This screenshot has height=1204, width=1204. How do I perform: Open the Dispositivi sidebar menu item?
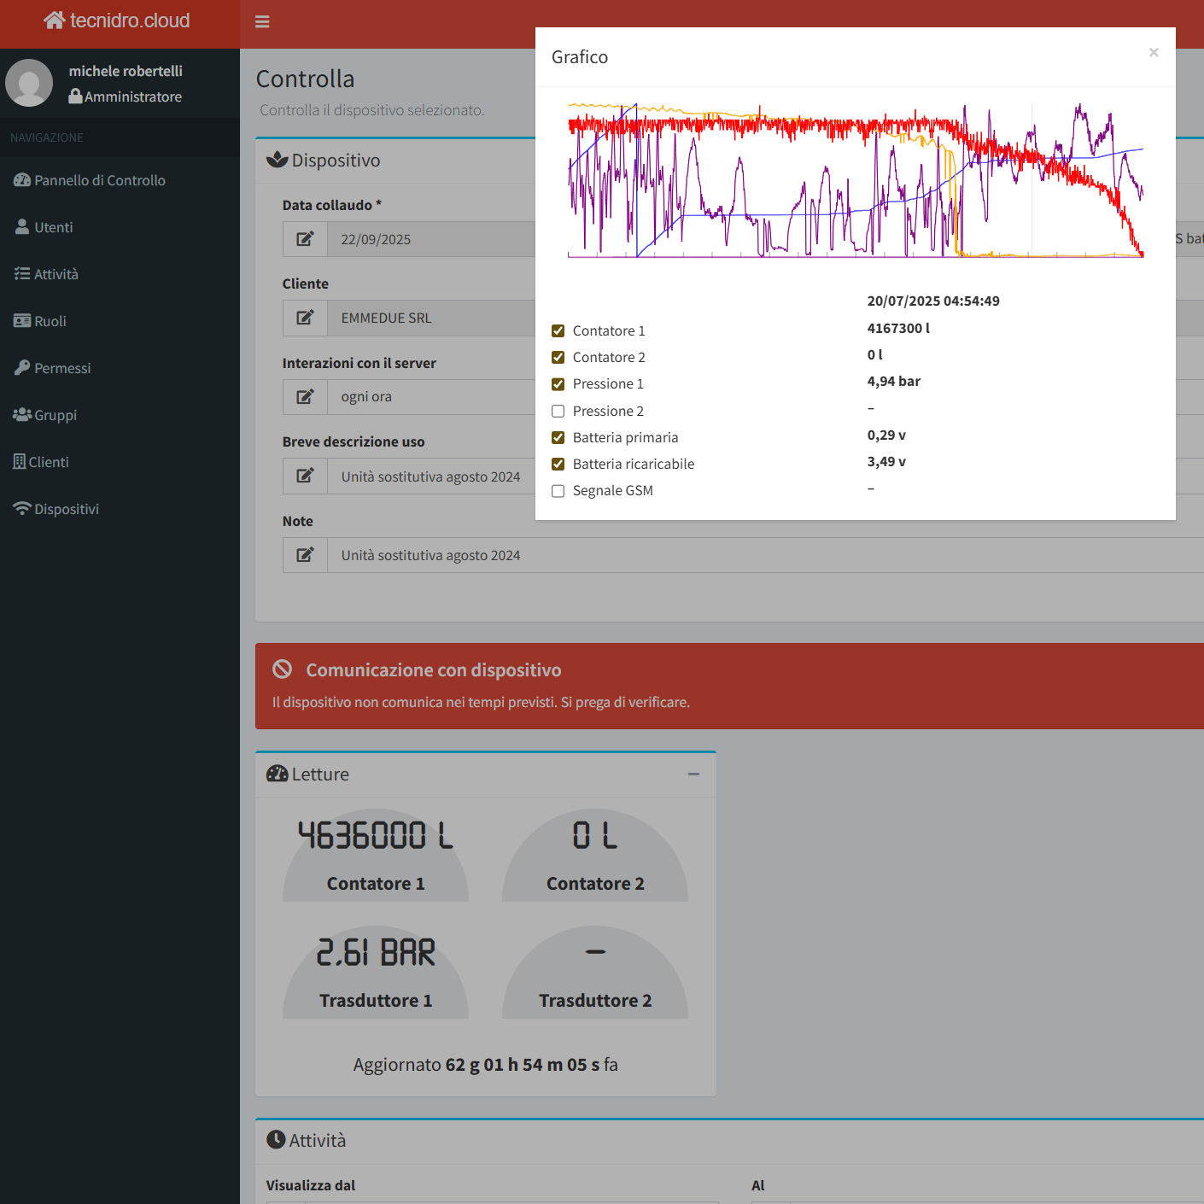[67, 509]
